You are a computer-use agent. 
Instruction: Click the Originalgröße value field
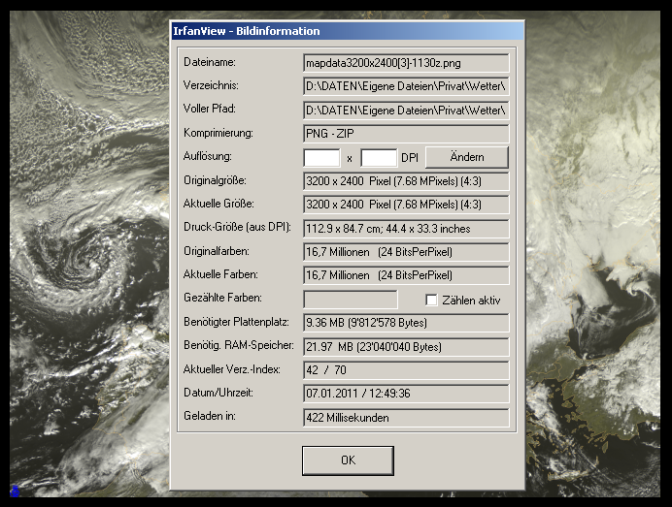point(406,181)
